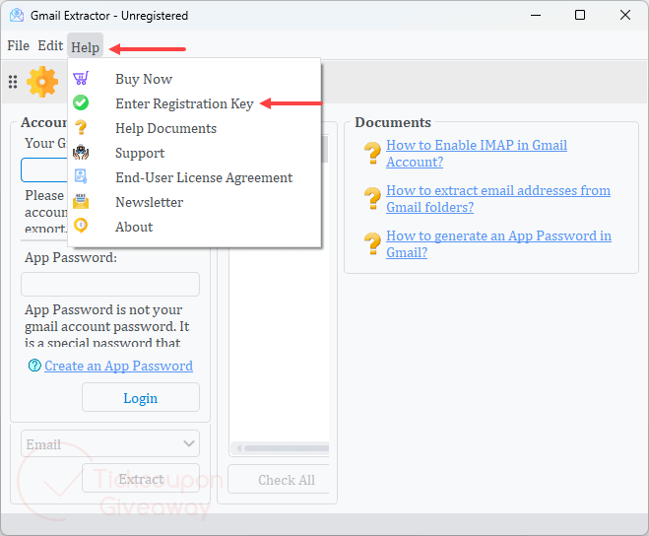Click the help circle icon before Create an App Password
This screenshot has height=536, width=649.
(x=34, y=366)
